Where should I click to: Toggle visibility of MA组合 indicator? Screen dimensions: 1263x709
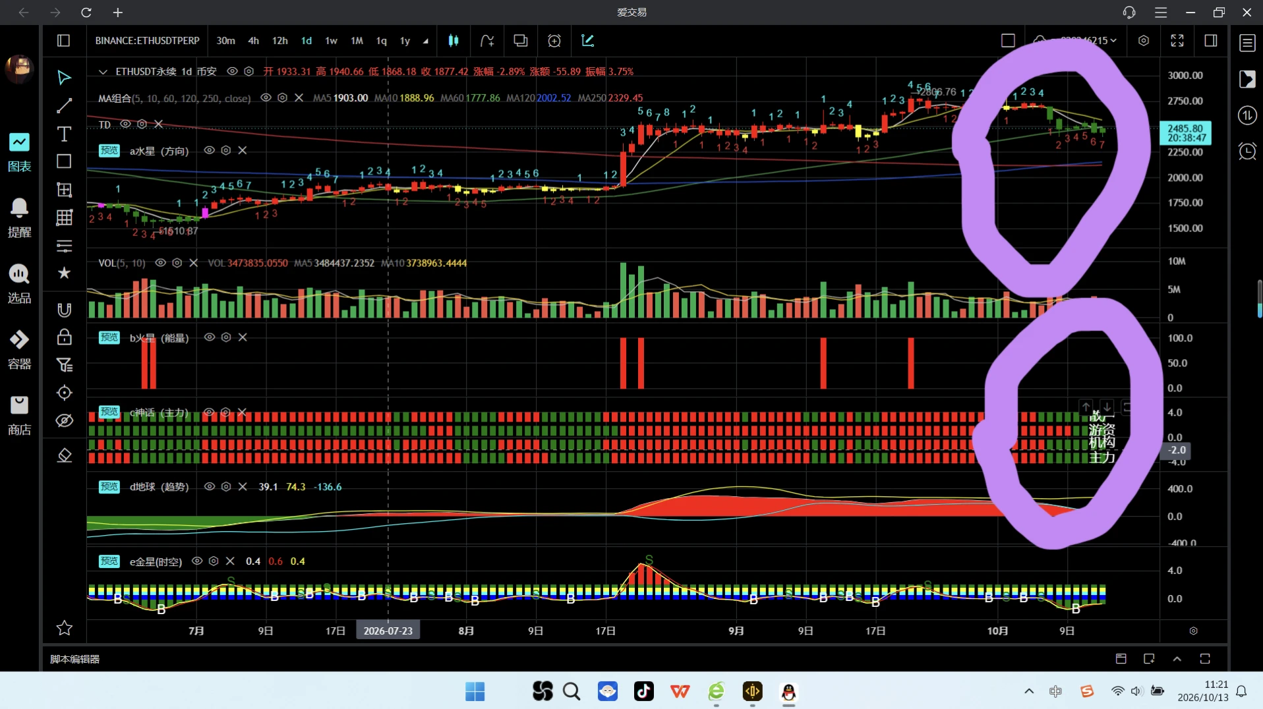(x=266, y=98)
